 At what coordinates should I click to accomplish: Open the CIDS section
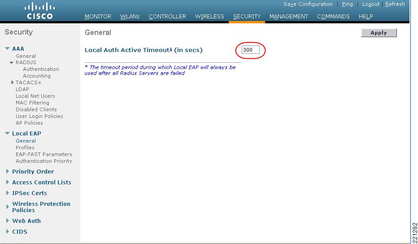point(20,231)
